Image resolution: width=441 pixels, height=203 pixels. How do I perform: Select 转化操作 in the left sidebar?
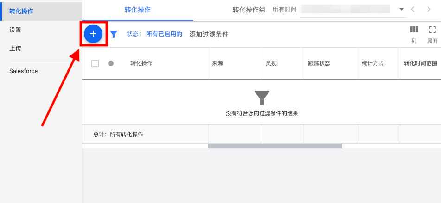point(41,11)
